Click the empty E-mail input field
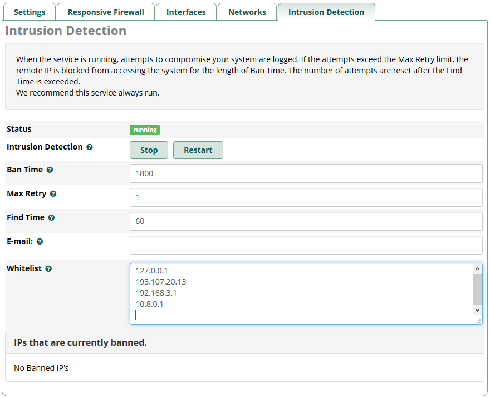 click(x=306, y=245)
